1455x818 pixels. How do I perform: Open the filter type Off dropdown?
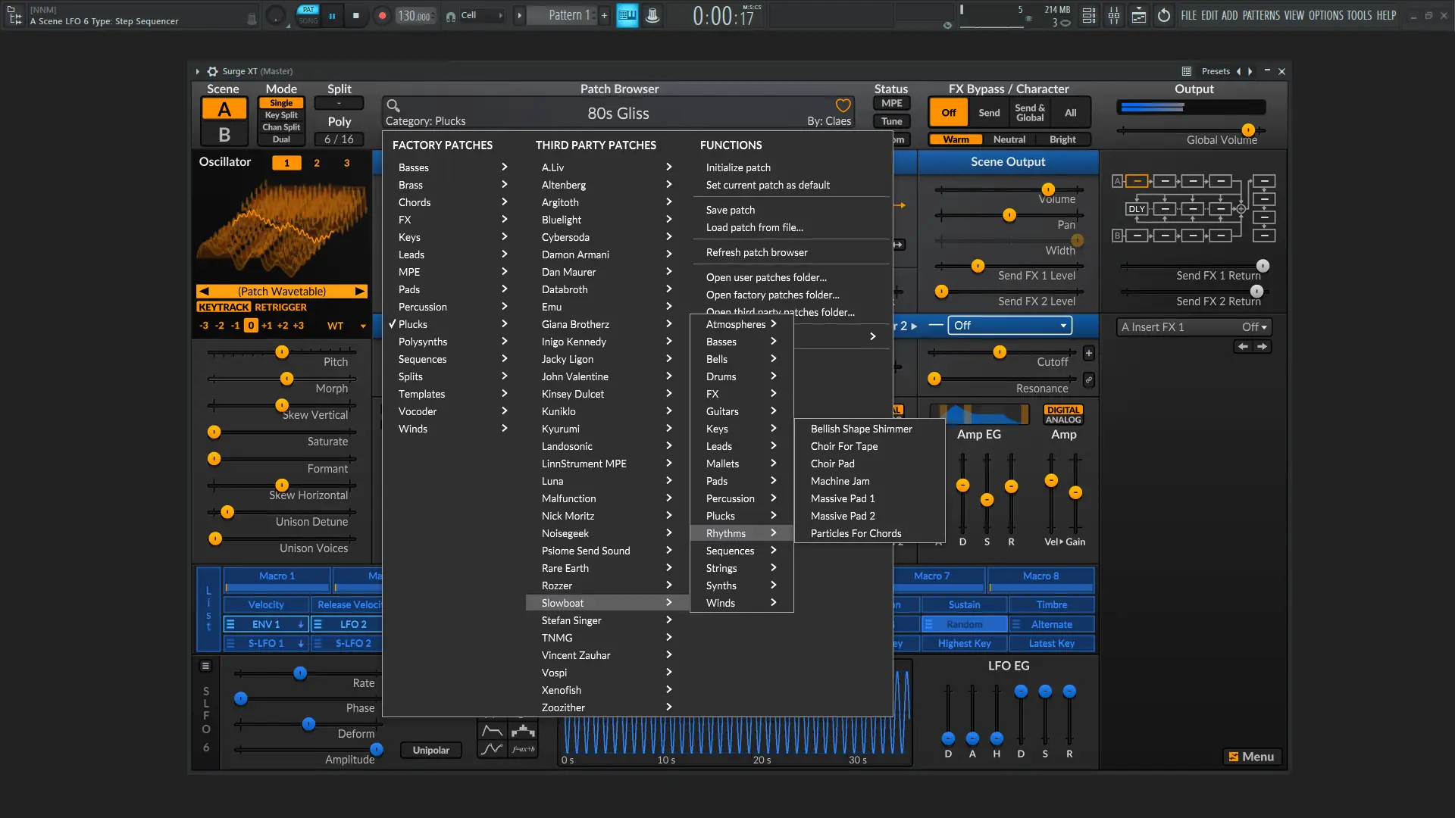pos(1009,326)
